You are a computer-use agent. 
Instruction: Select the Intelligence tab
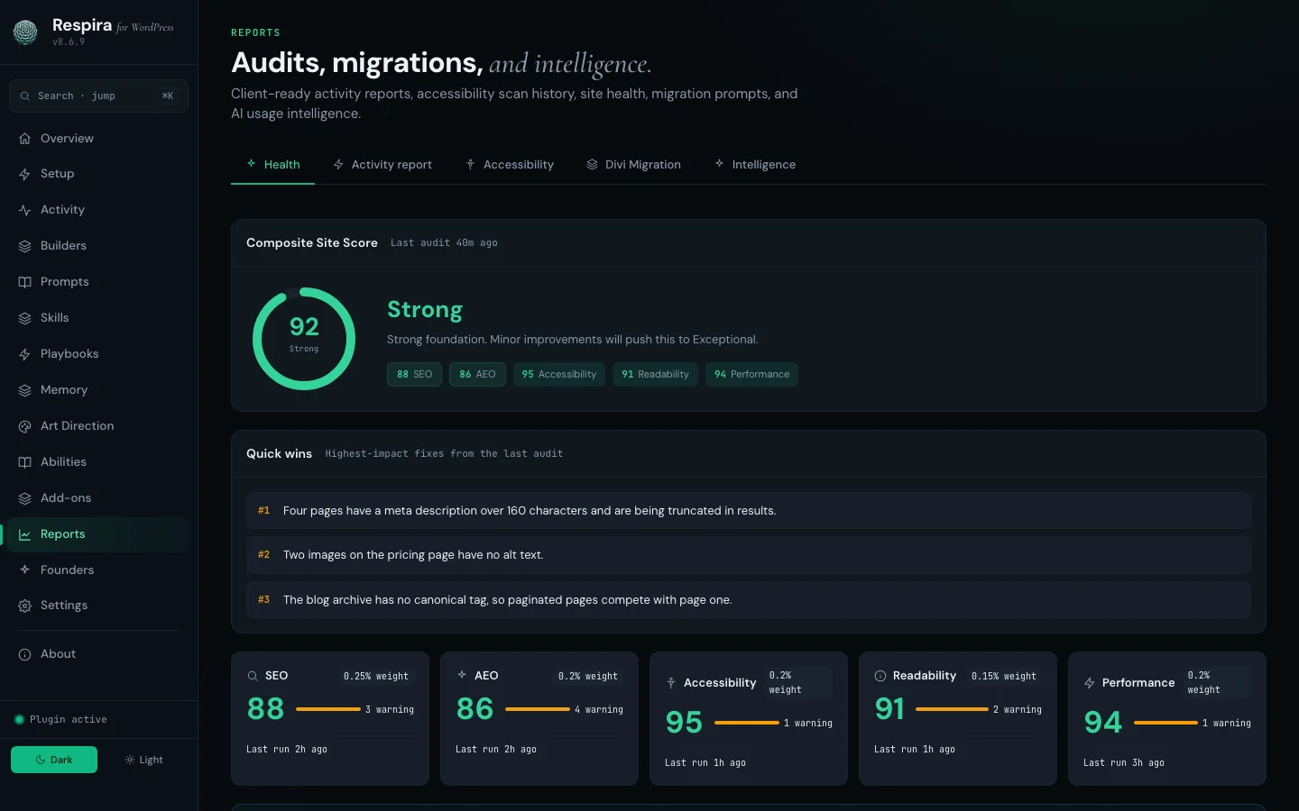point(755,164)
